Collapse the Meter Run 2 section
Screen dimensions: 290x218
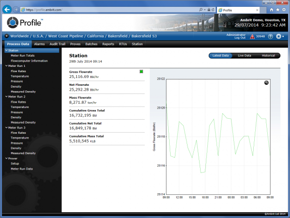6,96
